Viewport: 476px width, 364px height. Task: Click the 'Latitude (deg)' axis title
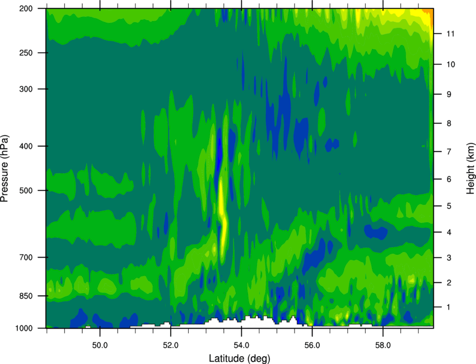click(239, 358)
